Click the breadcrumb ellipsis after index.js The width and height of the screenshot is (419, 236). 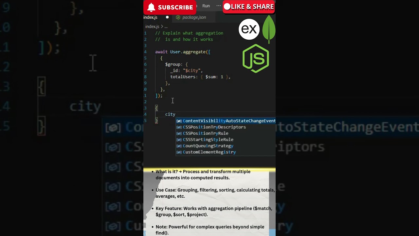166,27
